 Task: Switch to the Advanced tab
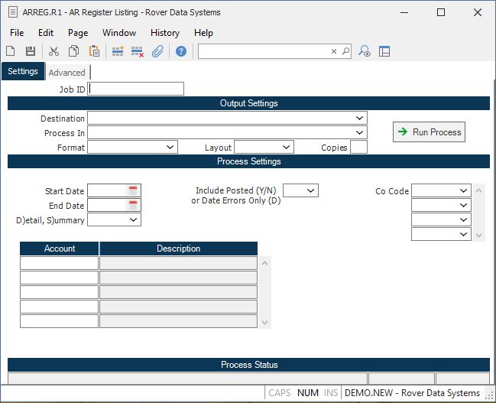(x=67, y=73)
